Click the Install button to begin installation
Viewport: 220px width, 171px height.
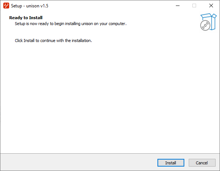click(171, 163)
